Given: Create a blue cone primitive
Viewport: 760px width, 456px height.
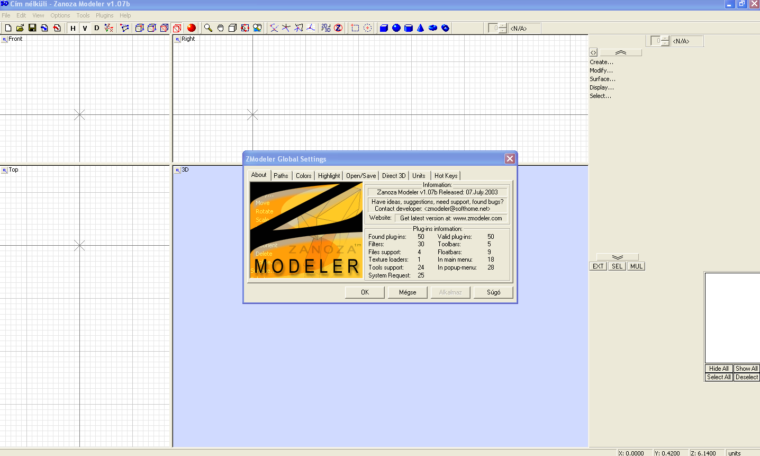Looking at the screenshot, I should [421, 28].
